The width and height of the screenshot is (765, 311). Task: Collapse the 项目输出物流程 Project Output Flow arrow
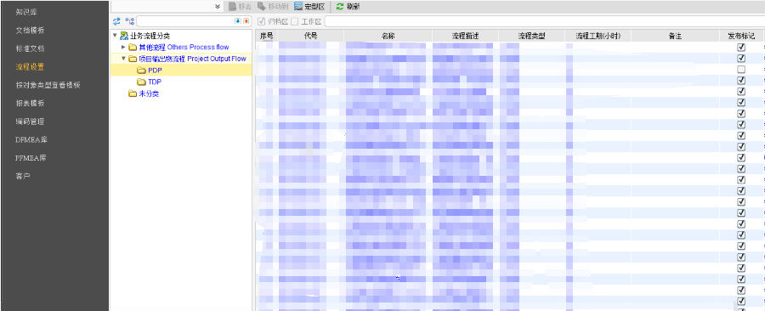[123, 59]
